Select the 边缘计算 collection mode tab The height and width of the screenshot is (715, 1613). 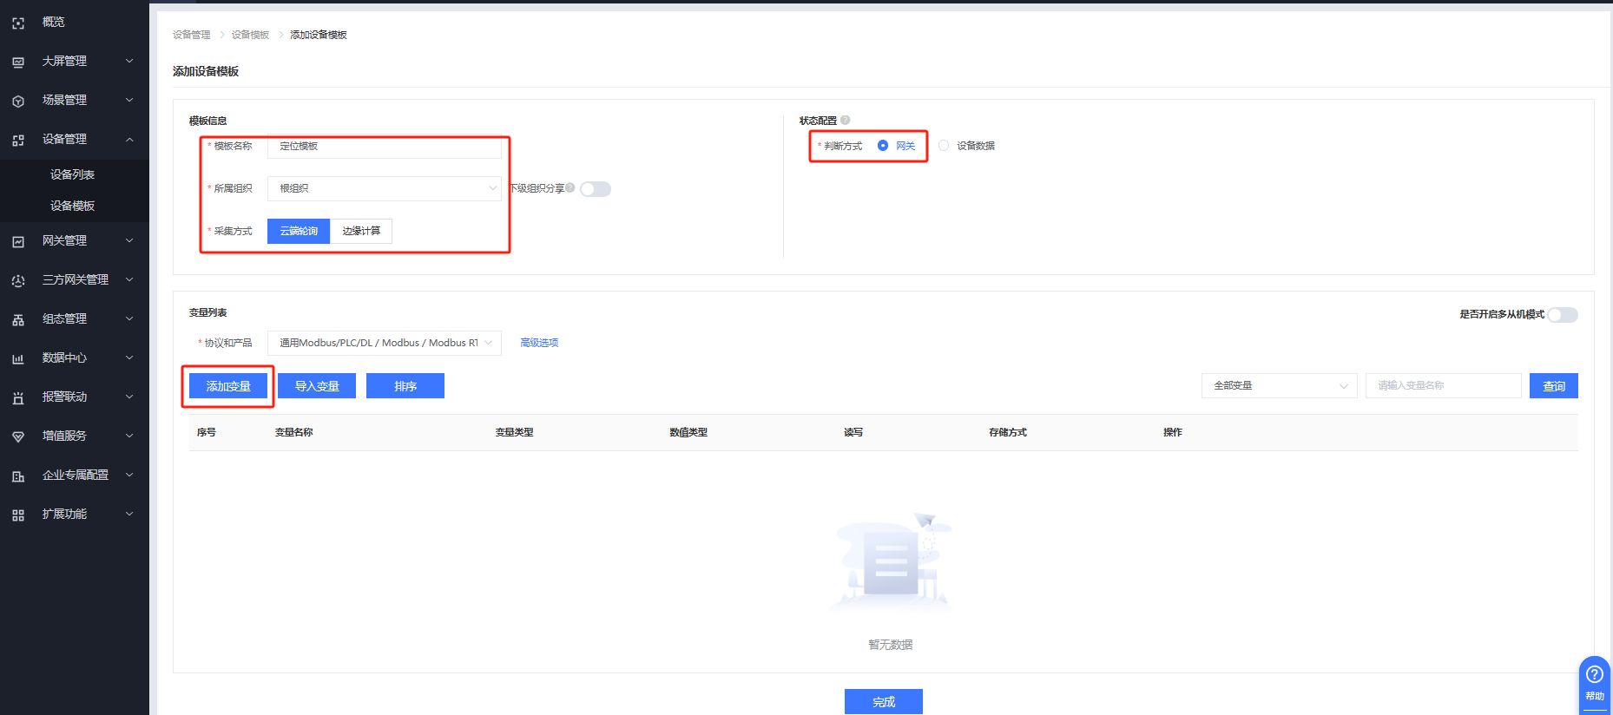point(361,231)
